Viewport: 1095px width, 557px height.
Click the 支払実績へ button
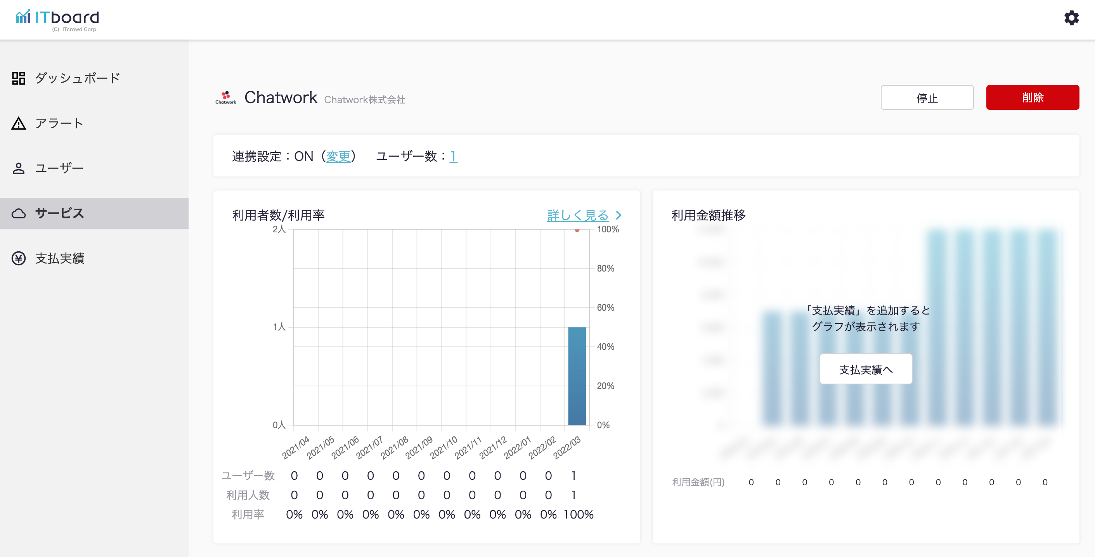point(865,369)
